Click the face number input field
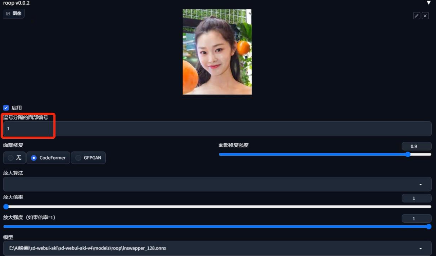The image size is (436, 256). pos(217,129)
